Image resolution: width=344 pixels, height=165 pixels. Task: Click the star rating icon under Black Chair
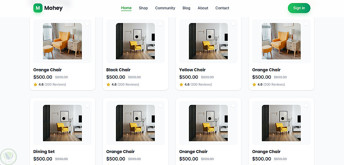coord(108,84)
